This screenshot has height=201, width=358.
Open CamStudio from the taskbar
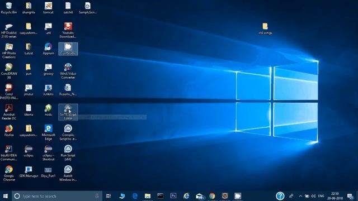238,196
